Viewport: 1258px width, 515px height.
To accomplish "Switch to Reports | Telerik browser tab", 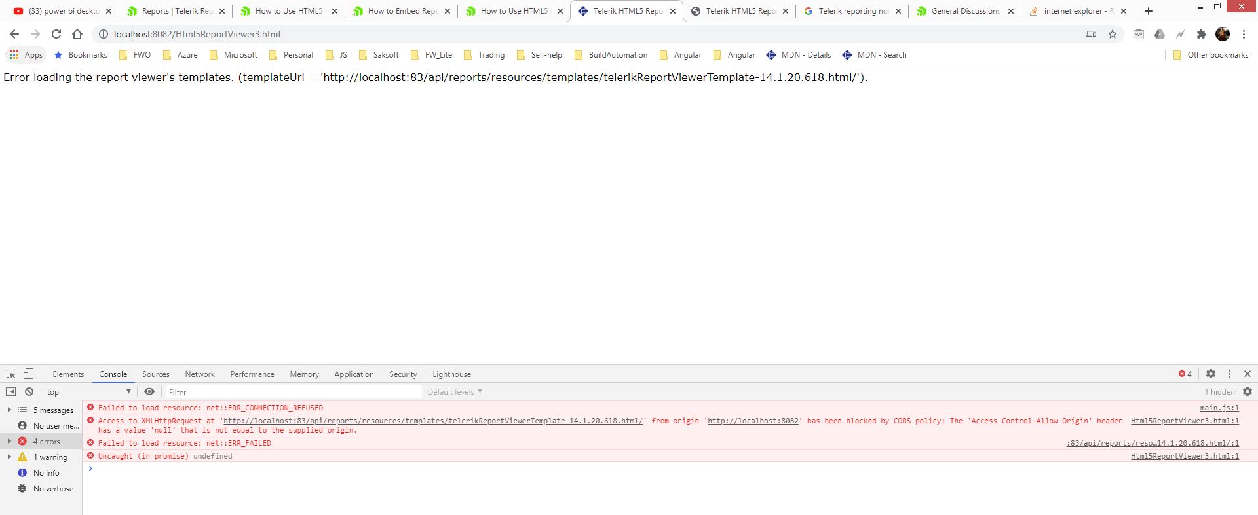I will pyautogui.click(x=176, y=11).
